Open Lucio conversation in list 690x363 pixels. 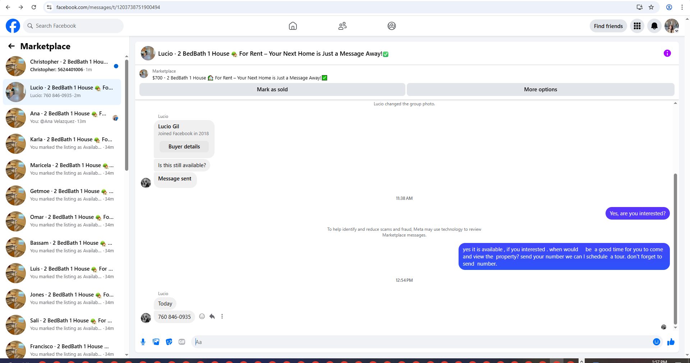[x=62, y=92]
